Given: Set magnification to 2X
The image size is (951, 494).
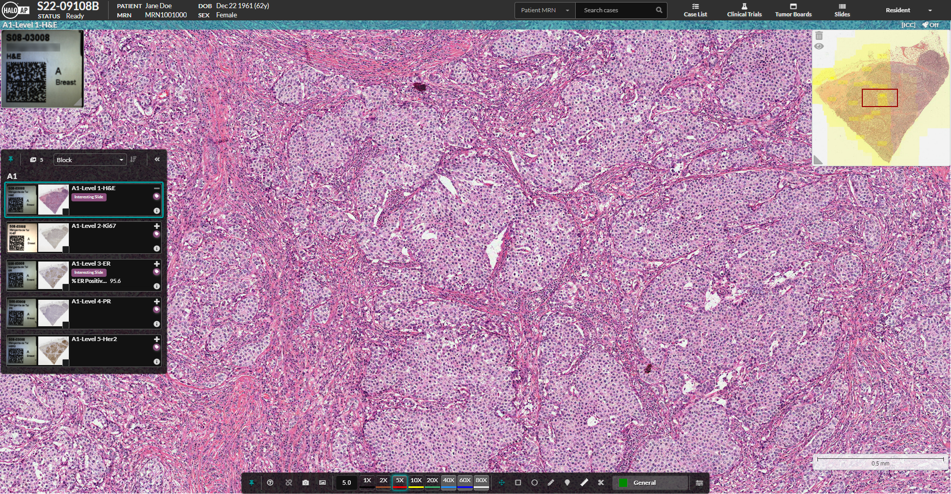Looking at the screenshot, I should [383, 482].
